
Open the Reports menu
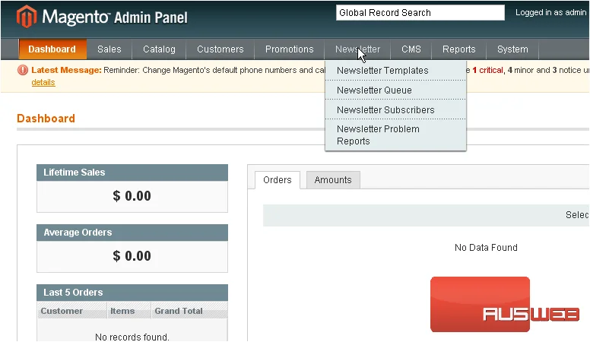coord(458,49)
